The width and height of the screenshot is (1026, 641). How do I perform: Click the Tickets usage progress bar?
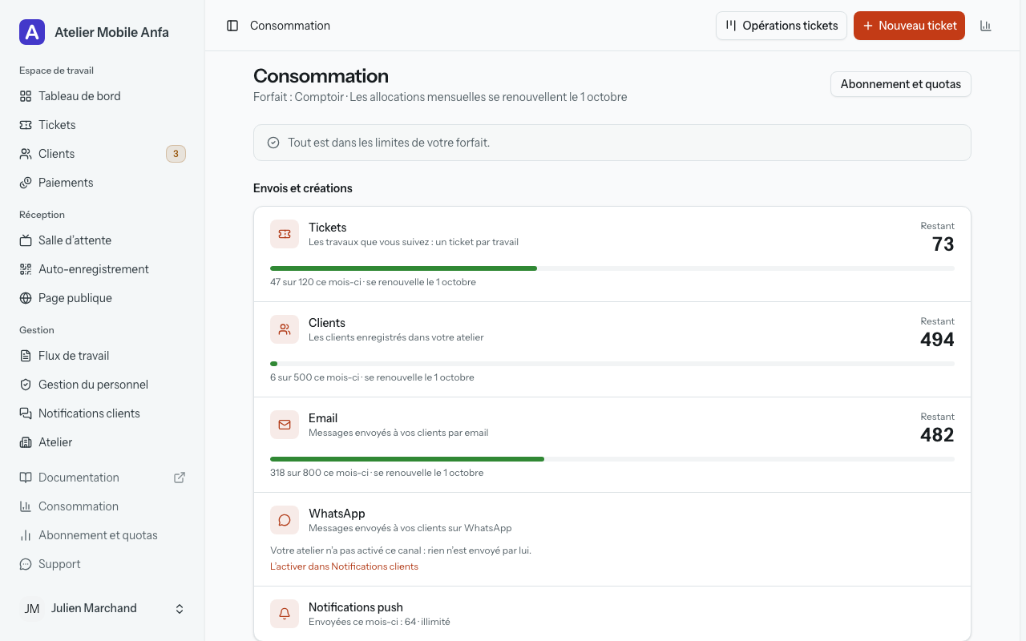[612, 268]
